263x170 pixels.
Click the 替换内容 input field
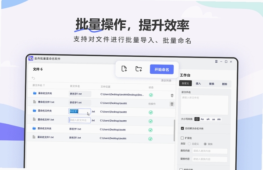point(210,159)
